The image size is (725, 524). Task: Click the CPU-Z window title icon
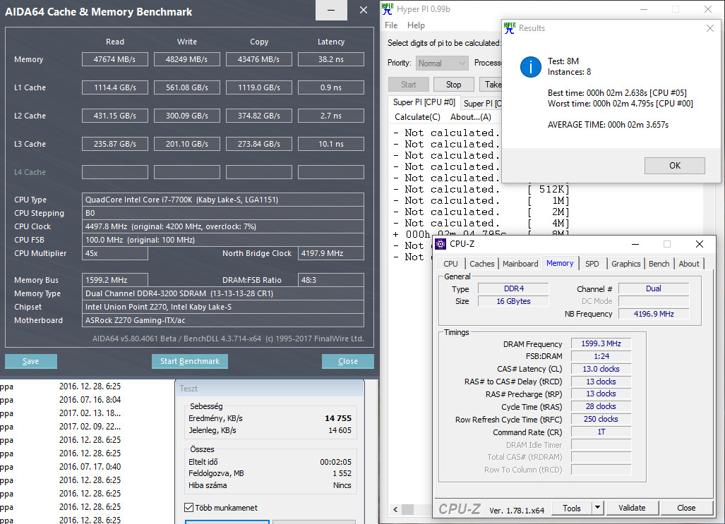(x=441, y=244)
